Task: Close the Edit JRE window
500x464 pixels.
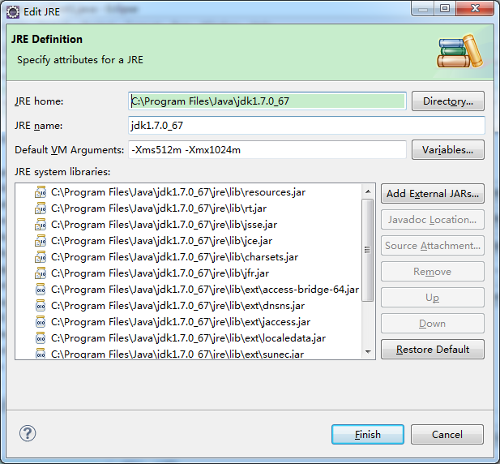Action: tap(475, 9)
